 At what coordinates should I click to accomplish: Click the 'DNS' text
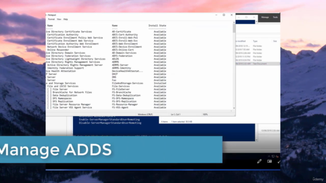coord(114,77)
